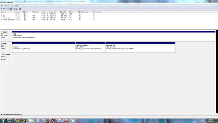Click the Disk 0 drive icon
This screenshot has height=123, width=218.
(x=2, y=32)
